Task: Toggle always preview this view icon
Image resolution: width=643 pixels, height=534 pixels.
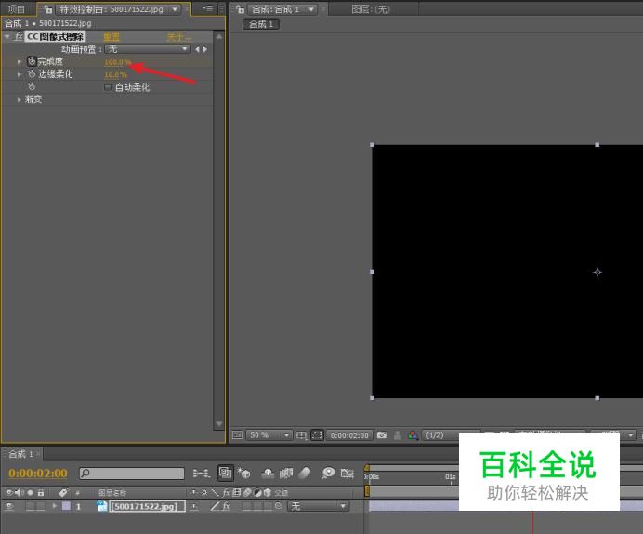Action: pyautogui.click(x=237, y=435)
